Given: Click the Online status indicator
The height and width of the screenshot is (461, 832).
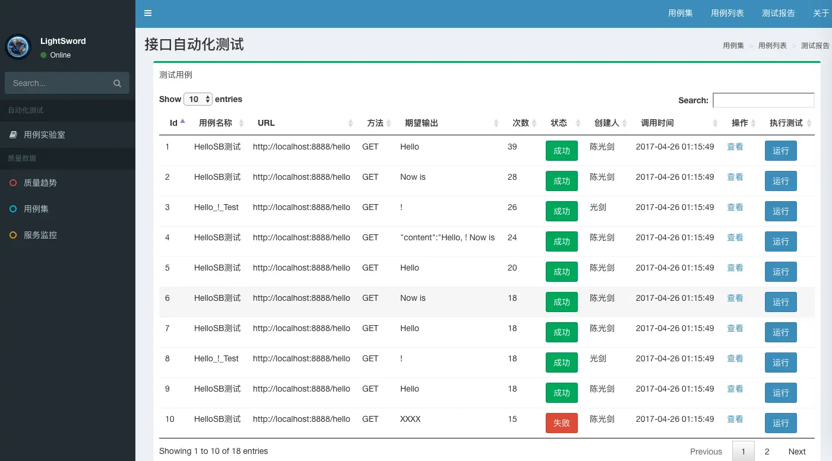Looking at the screenshot, I should click(56, 55).
